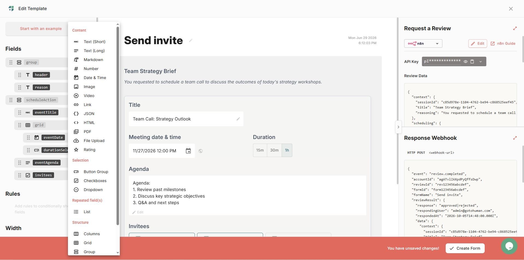
Task: Reveal API key with eye icon
Action: (466, 62)
